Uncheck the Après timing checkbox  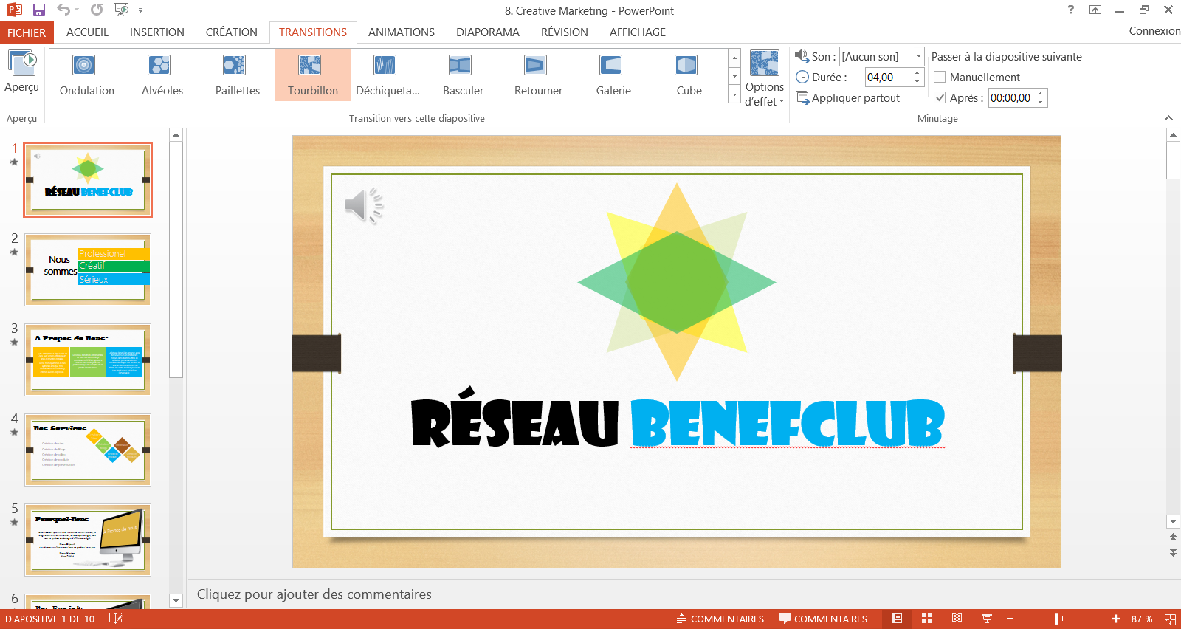click(x=940, y=97)
